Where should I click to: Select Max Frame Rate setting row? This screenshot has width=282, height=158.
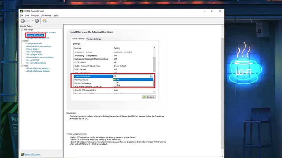93,80
